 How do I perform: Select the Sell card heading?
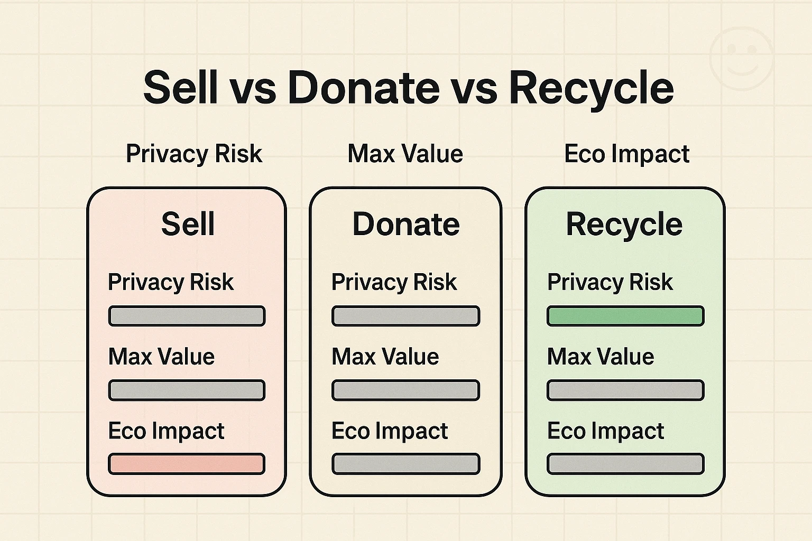coord(188,224)
